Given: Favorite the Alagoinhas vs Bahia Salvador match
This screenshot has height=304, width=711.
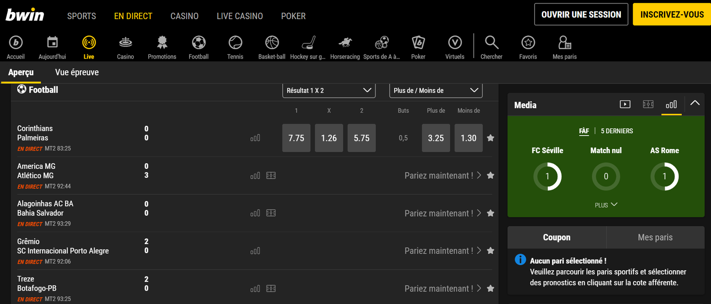Looking at the screenshot, I should (x=491, y=213).
